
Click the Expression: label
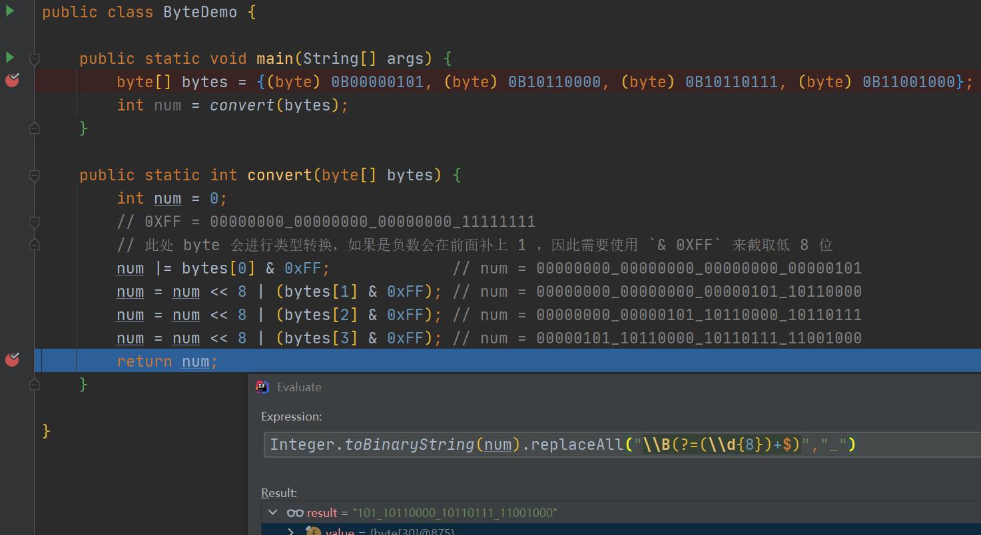tap(292, 417)
